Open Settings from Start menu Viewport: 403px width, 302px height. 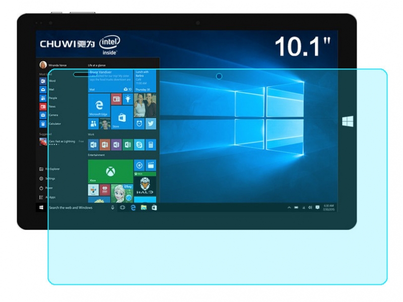click(47, 179)
